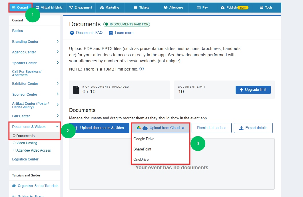The height and width of the screenshot is (197, 303).
Task: Click the file size limit (?) help icon
Action: [141, 69]
